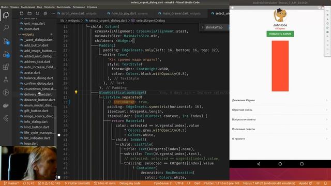Click the LF line ending indicator

tap(189, 183)
